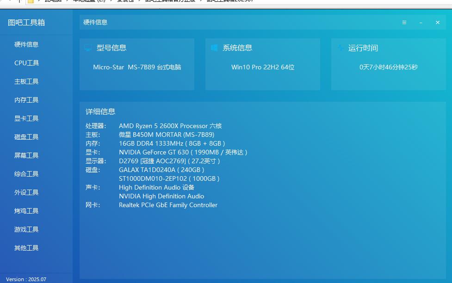Open the hamburger menu in title bar

point(404,22)
